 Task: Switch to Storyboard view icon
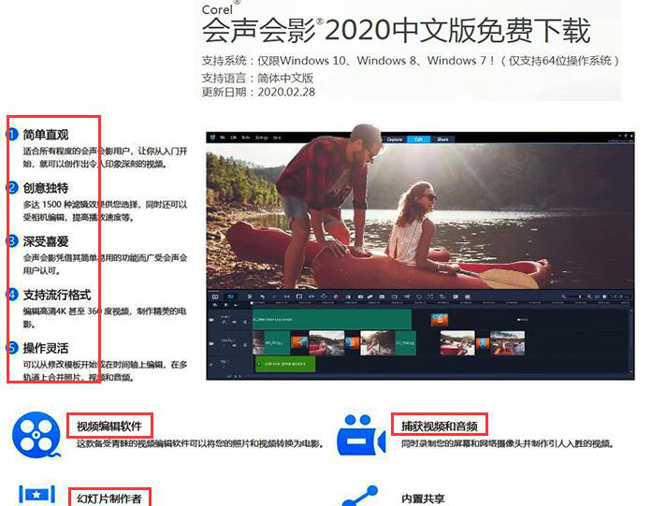coord(215,296)
